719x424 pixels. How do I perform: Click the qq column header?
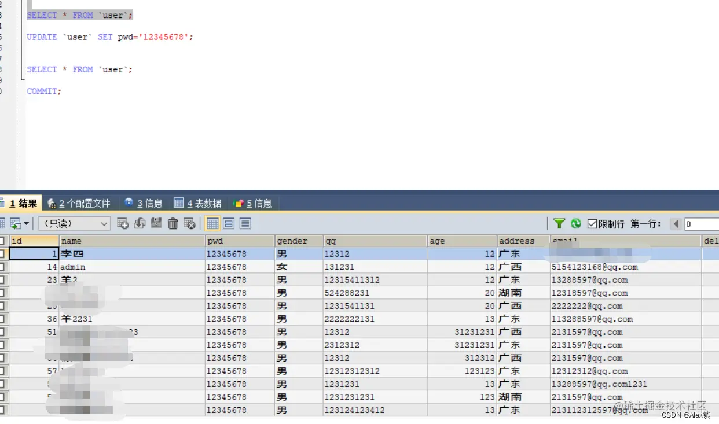click(375, 241)
